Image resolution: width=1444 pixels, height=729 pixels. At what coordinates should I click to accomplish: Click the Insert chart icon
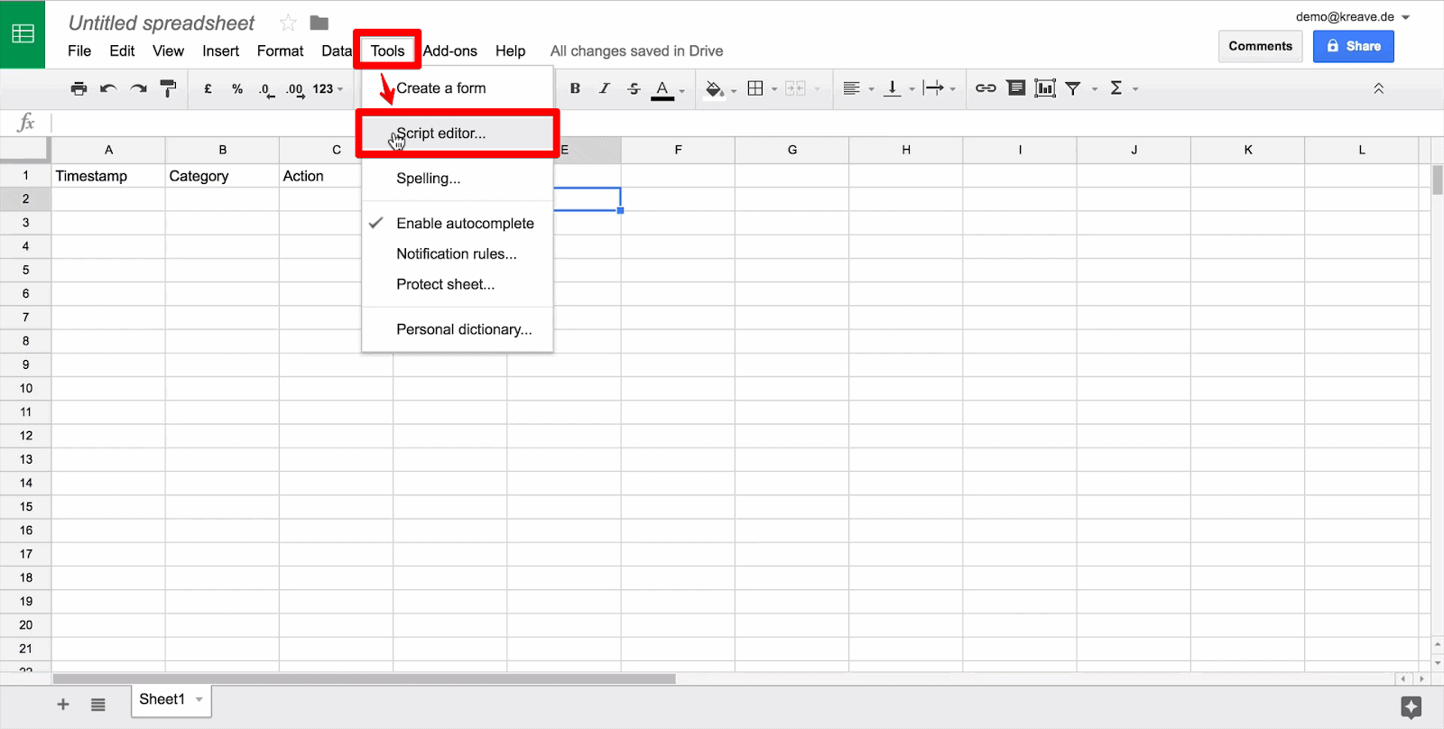pos(1045,88)
